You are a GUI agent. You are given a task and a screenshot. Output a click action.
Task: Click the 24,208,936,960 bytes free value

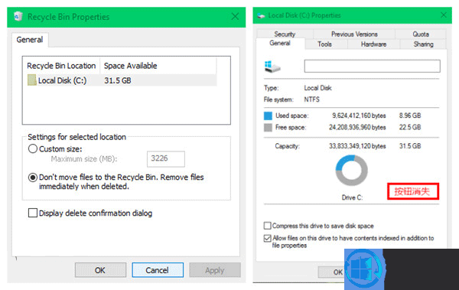click(x=357, y=128)
